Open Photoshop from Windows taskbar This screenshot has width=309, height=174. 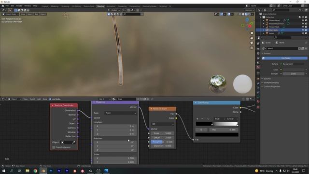tap(51, 171)
